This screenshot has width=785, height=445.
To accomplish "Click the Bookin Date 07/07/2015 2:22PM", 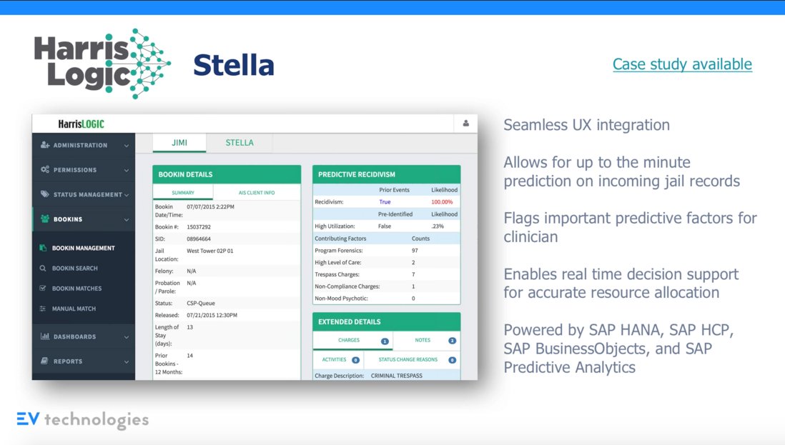I will pos(210,206).
